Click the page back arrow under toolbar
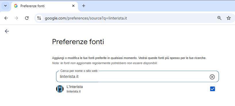This screenshot has height=106, width=235. [7, 31]
